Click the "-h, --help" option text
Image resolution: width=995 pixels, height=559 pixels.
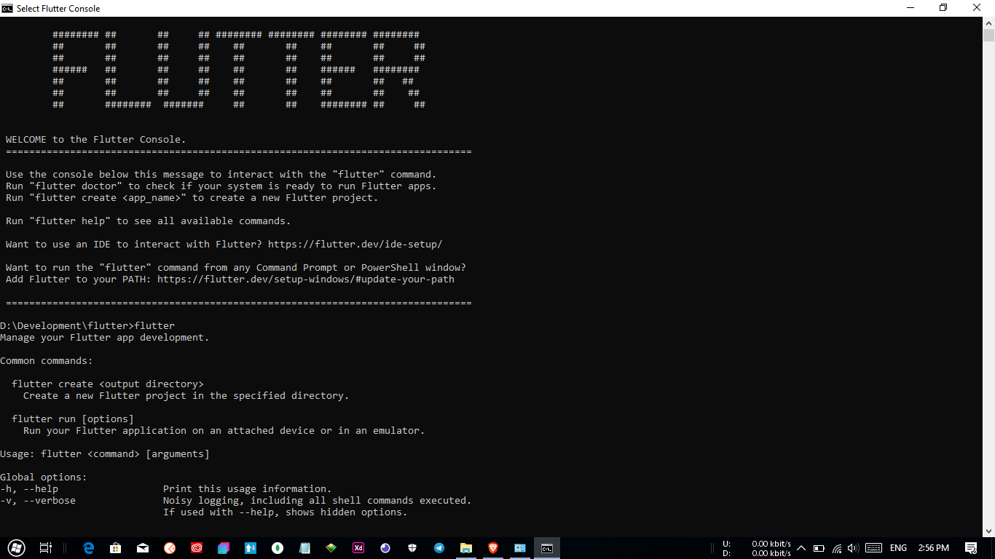coord(29,489)
